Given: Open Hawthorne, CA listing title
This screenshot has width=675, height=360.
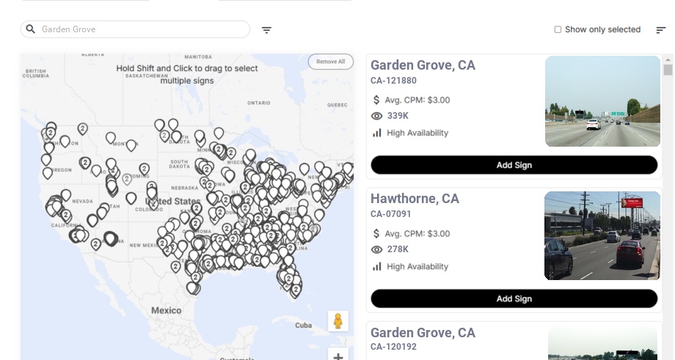Looking at the screenshot, I should click(x=415, y=199).
